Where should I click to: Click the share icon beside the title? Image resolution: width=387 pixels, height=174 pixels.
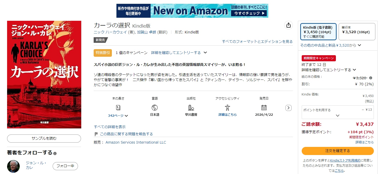click(288, 25)
